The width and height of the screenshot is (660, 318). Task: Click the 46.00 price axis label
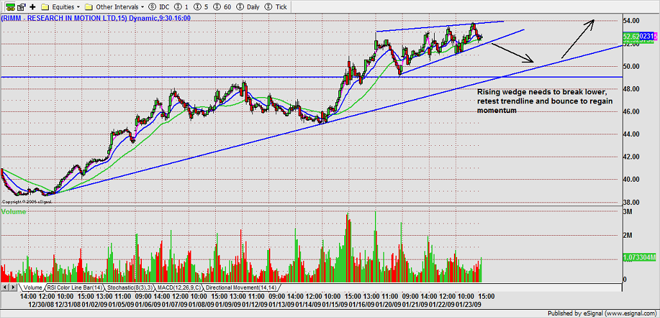click(x=631, y=111)
